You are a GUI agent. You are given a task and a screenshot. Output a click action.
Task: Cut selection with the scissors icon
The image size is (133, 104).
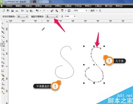(23, 11)
